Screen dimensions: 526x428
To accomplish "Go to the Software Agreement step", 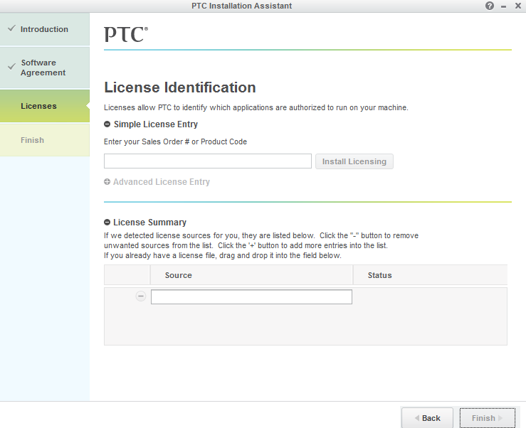I will click(45, 68).
